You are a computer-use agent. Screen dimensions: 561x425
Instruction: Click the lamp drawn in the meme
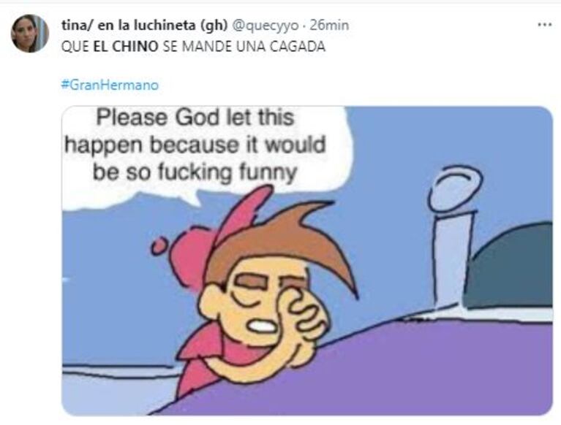coord(453,234)
